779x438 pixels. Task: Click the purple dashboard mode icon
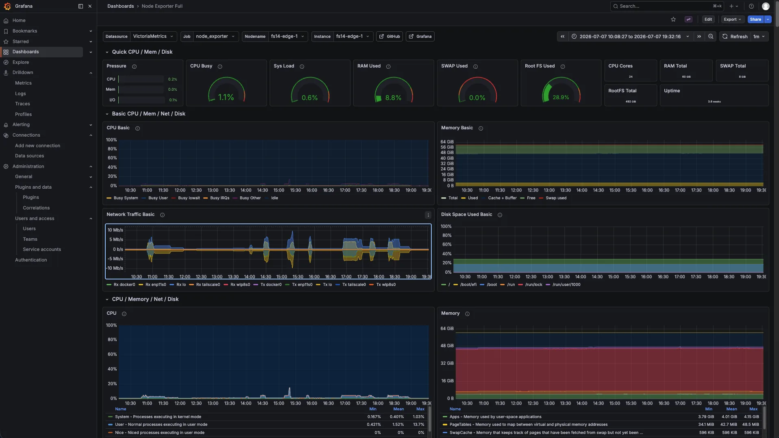(688, 20)
